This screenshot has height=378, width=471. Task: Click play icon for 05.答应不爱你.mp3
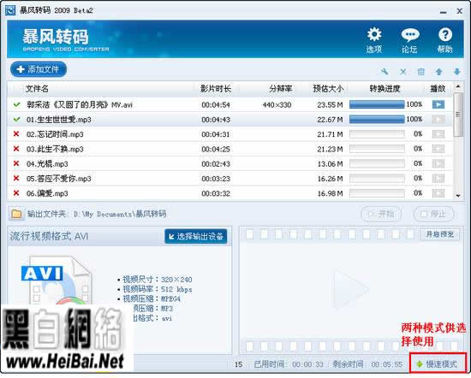438,178
